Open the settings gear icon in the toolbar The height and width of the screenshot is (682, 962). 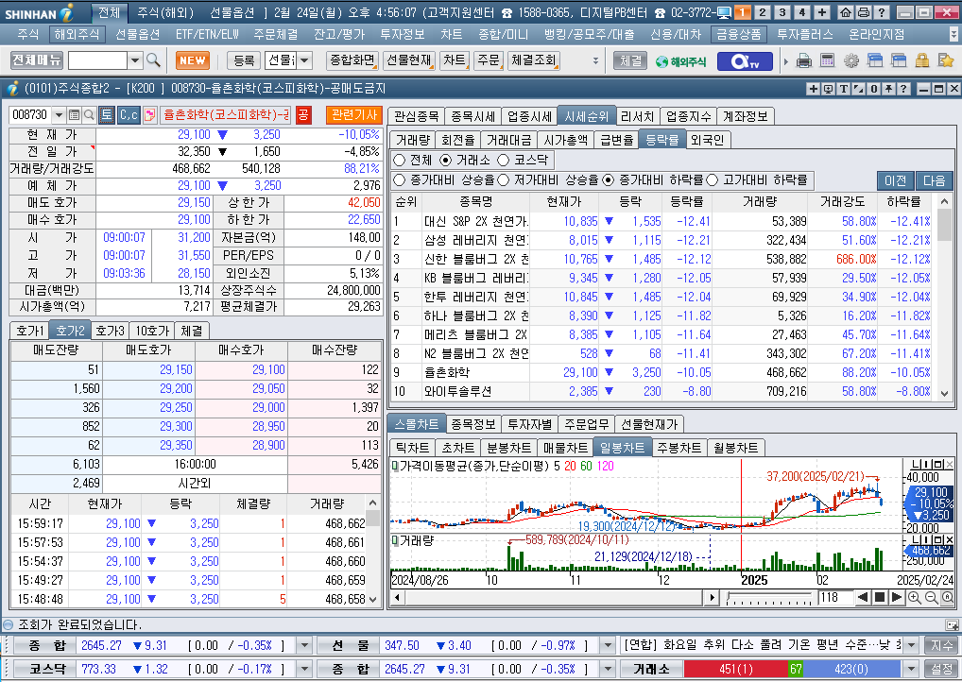850,60
